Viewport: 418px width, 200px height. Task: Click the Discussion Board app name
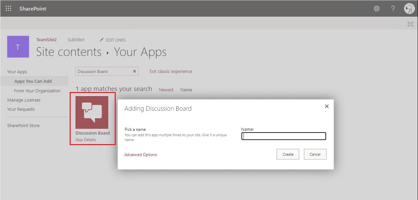click(x=93, y=133)
